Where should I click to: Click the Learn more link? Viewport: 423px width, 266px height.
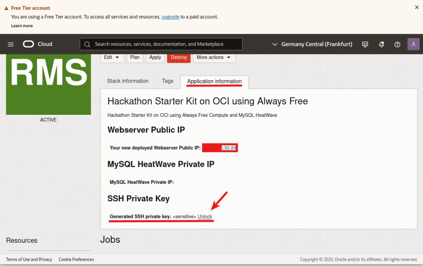22,26
